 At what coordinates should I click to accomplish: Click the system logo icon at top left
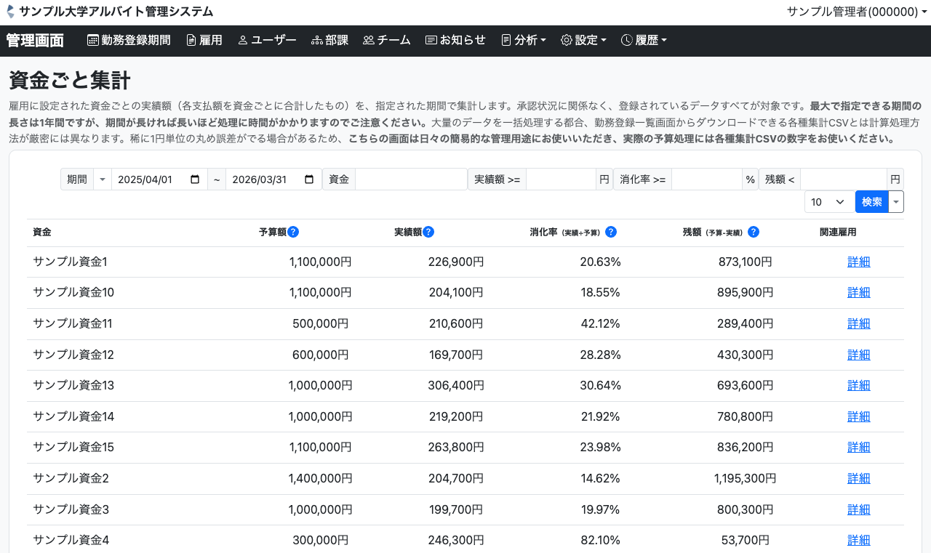coord(10,12)
